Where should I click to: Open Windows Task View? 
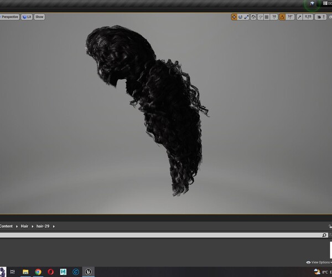13,271
